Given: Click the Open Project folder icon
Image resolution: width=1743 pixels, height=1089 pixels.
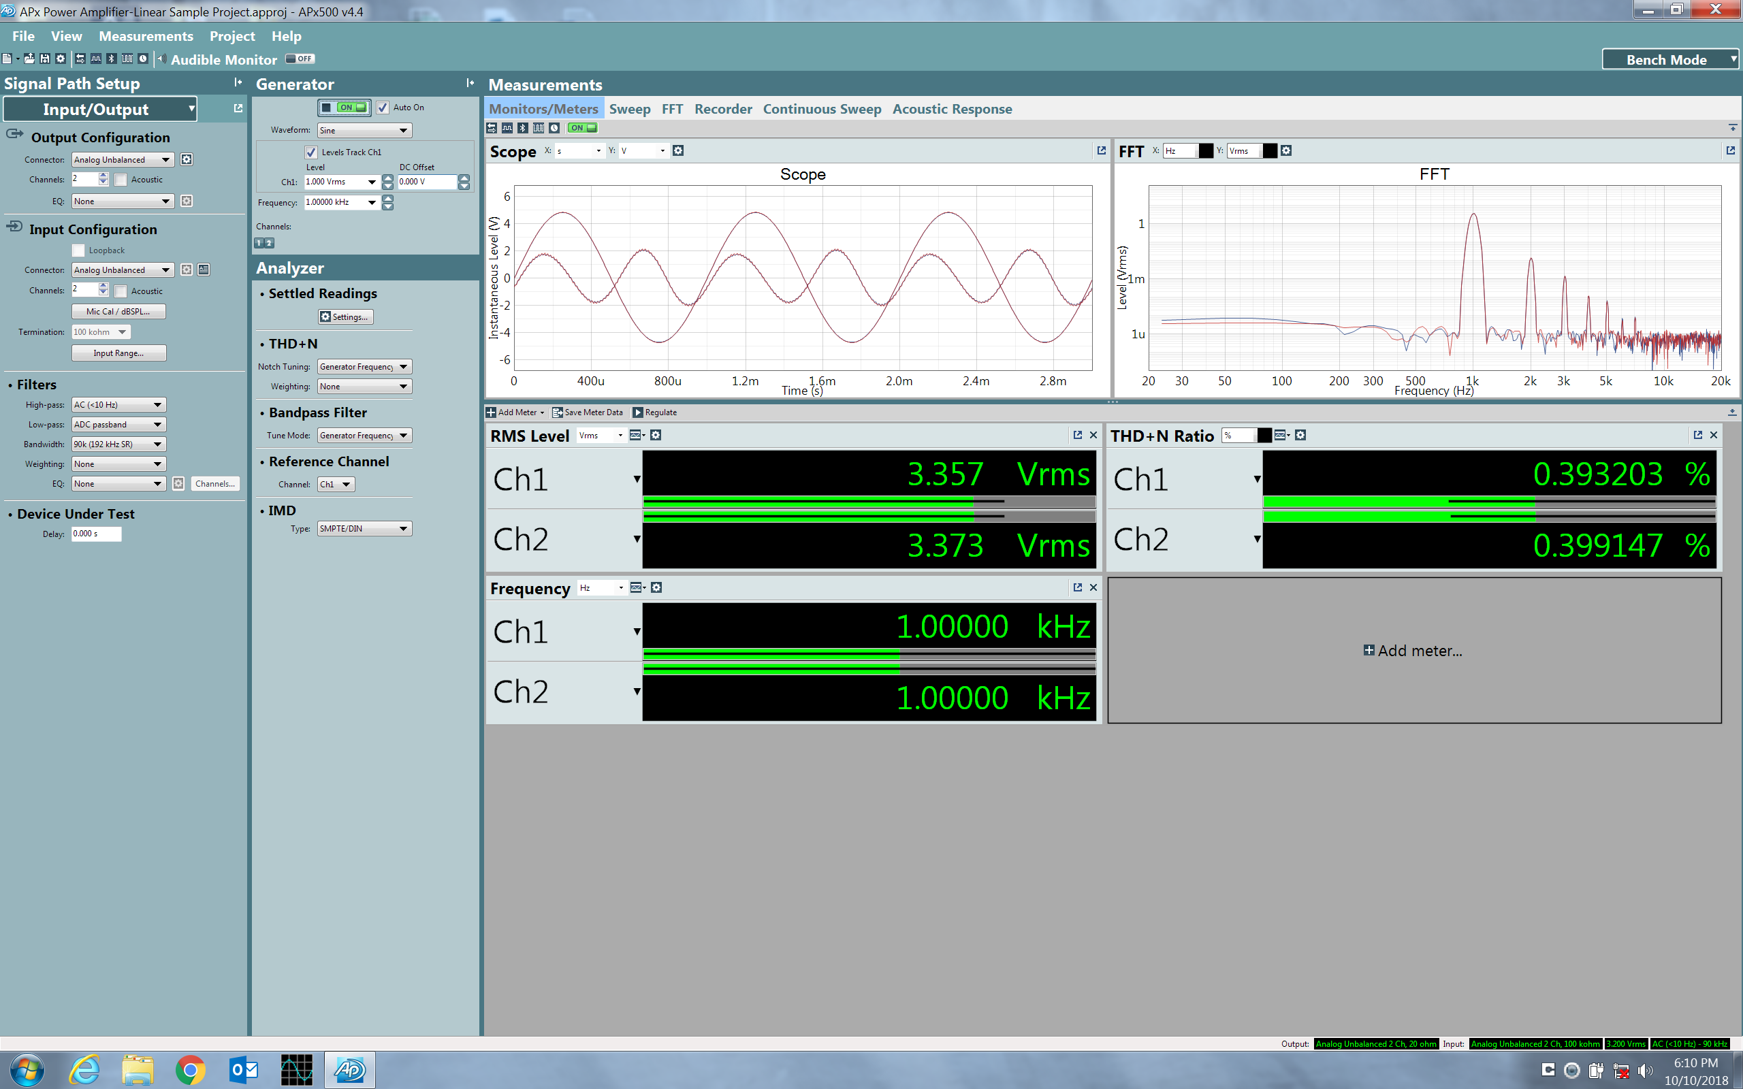Looking at the screenshot, I should coord(29,59).
